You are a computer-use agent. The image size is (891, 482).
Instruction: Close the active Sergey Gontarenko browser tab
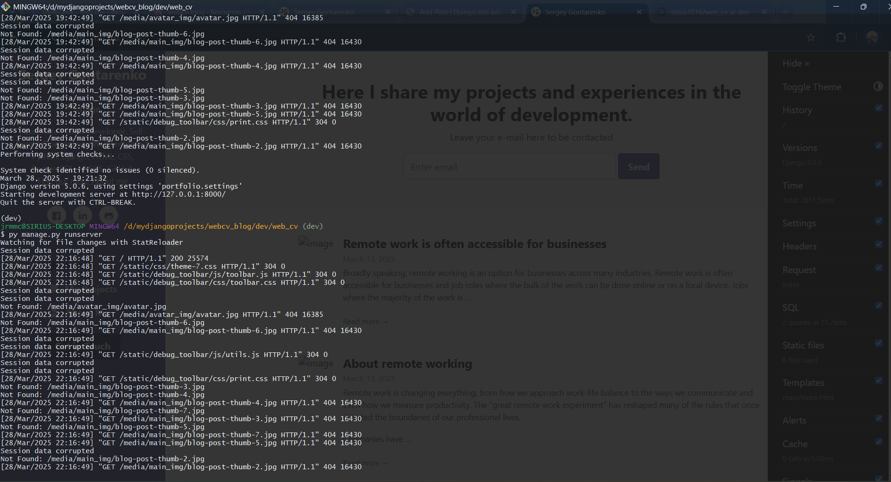click(639, 12)
